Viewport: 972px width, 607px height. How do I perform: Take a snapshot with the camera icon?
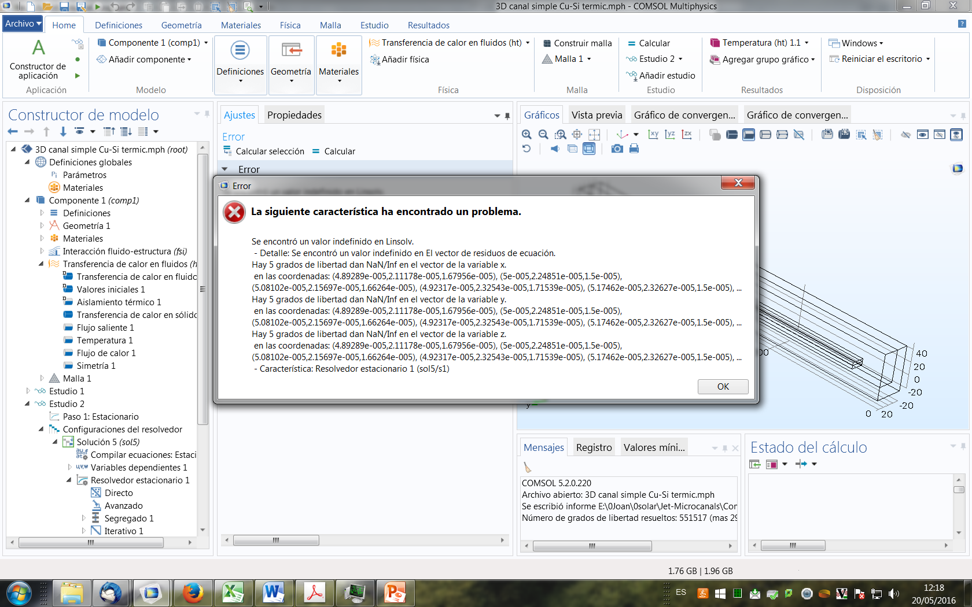coord(617,149)
